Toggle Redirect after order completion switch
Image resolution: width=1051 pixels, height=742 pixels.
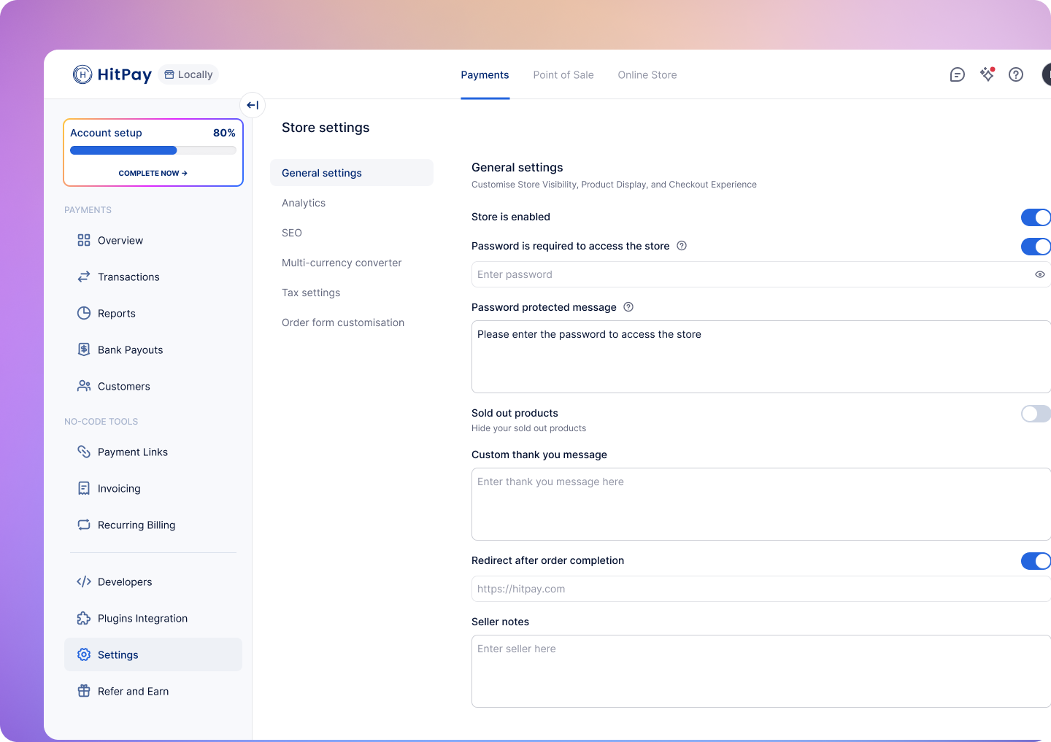(1036, 561)
